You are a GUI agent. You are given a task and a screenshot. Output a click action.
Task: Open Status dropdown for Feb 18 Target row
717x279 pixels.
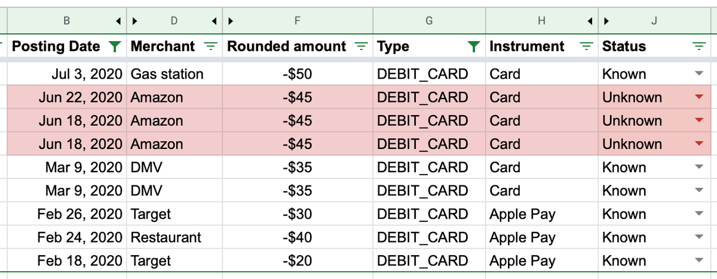click(699, 261)
